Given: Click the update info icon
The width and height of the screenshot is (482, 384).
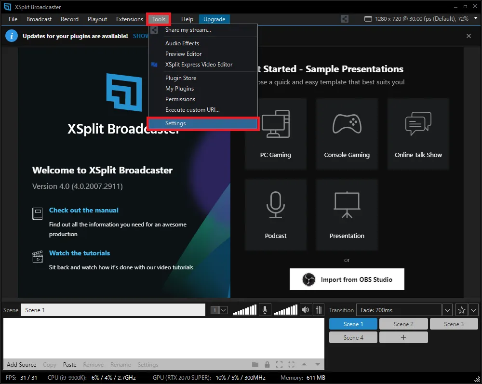Looking at the screenshot, I should (x=12, y=36).
